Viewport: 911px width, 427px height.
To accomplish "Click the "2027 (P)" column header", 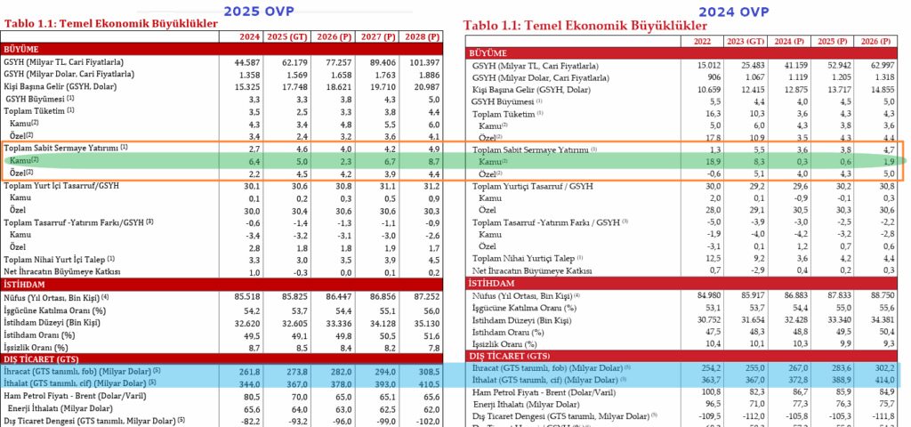I will [376, 36].
